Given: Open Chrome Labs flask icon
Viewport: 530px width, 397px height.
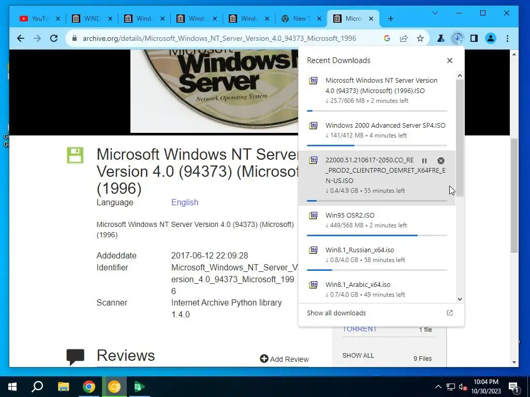Looking at the screenshot, I should coord(441,38).
